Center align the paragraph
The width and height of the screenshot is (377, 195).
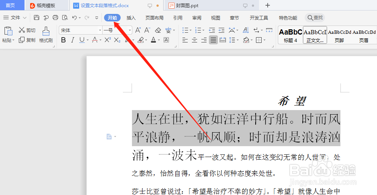pyautogui.click(x=194, y=40)
